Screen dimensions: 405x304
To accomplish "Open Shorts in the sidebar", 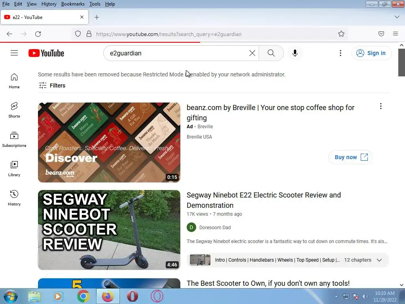I will [x=14, y=110].
